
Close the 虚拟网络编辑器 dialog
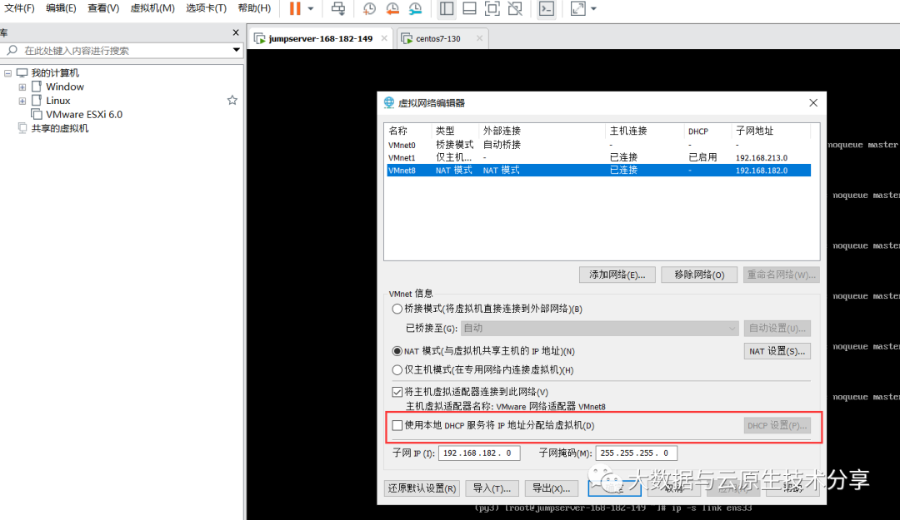813,102
